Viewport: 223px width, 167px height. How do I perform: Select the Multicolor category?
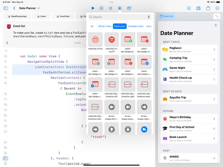(120, 26)
